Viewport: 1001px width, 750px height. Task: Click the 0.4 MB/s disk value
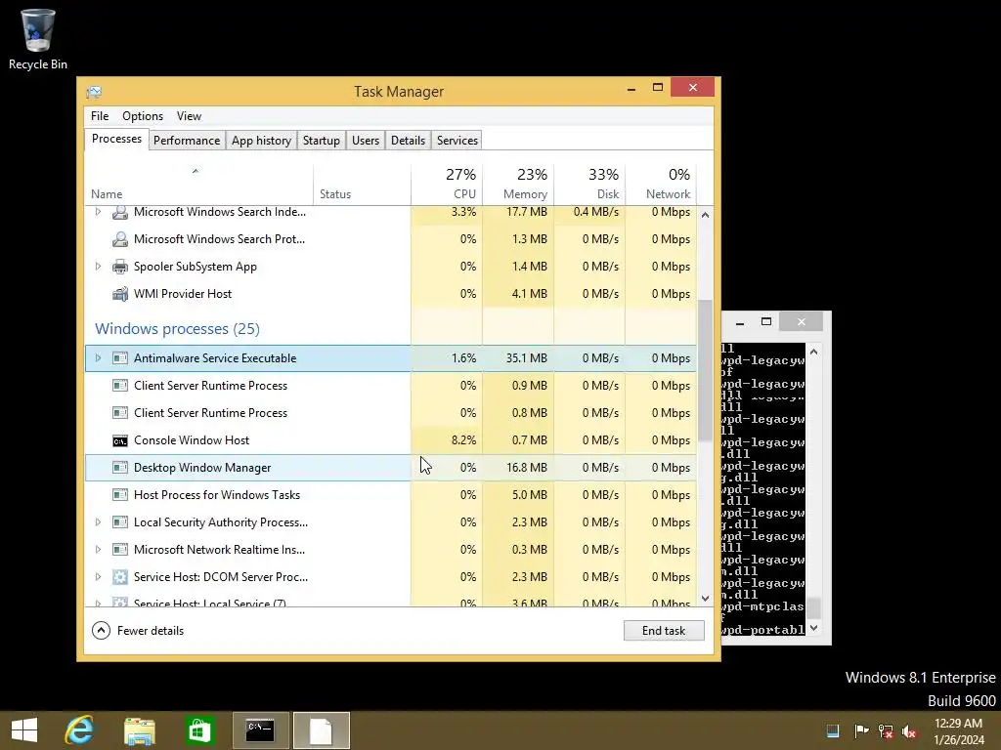pos(595,212)
